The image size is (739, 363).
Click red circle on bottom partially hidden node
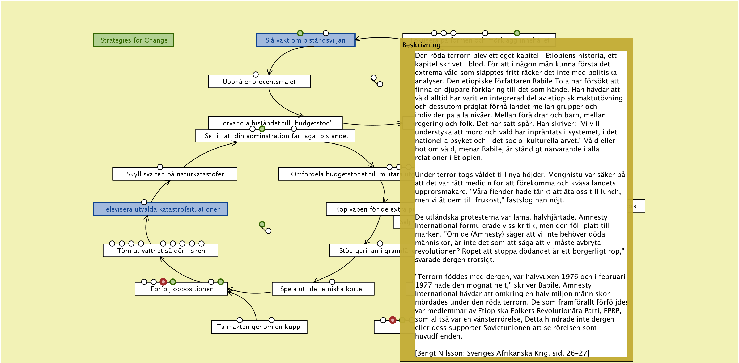393,320
